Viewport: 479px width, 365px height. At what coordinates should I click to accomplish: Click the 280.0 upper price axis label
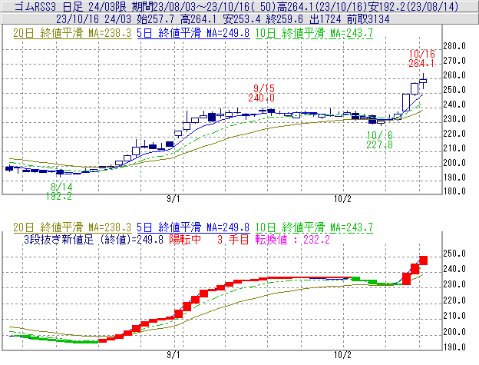(x=454, y=46)
